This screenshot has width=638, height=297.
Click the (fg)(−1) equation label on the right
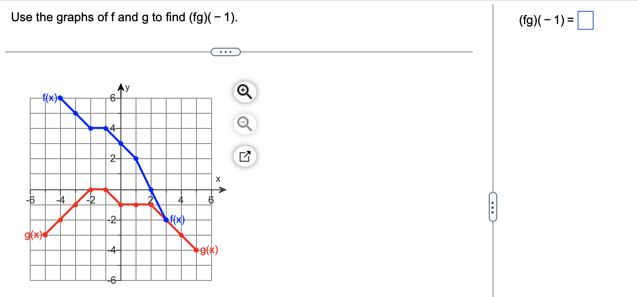[x=545, y=20]
